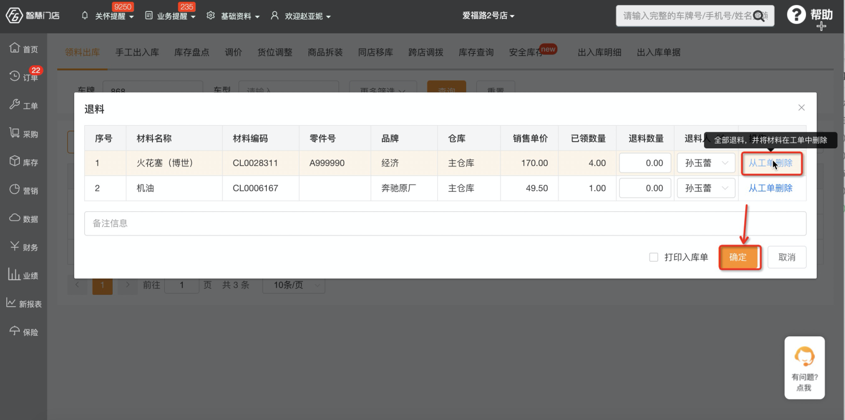The image size is (845, 420).
Task: Tick the 打印入库单 checkbox
Action: [654, 257]
